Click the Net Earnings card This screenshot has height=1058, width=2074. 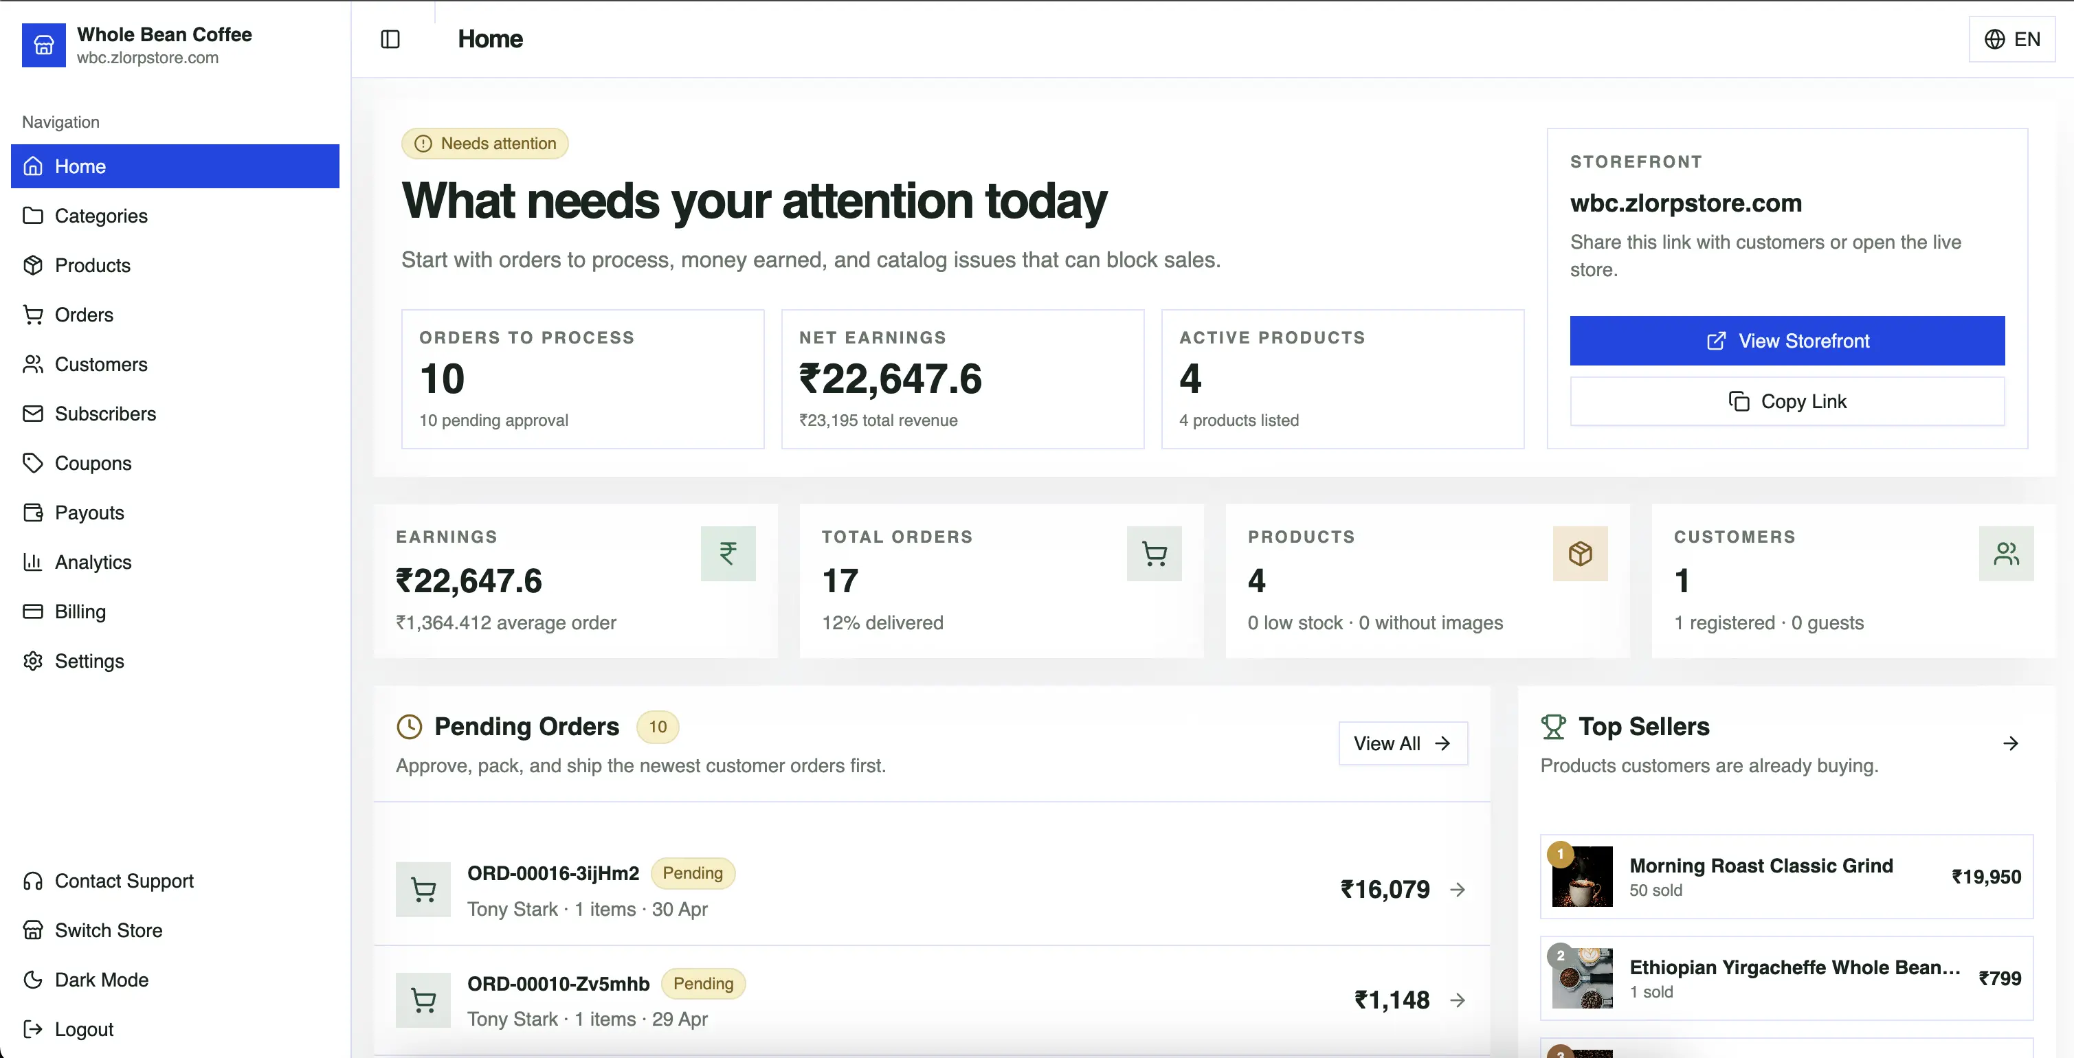coord(963,379)
